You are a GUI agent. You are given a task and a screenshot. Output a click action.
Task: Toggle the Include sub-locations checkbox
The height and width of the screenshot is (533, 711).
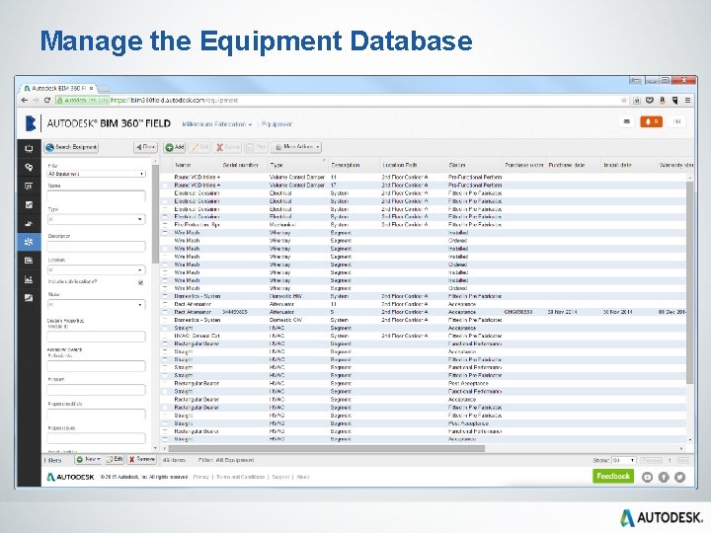pyautogui.click(x=140, y=281)
